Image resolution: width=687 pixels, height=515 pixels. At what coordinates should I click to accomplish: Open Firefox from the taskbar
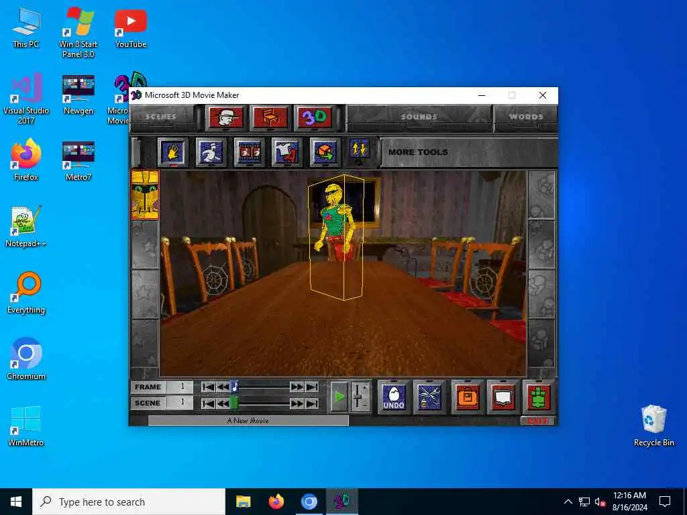pyautogui.click(x=276, y=502)
